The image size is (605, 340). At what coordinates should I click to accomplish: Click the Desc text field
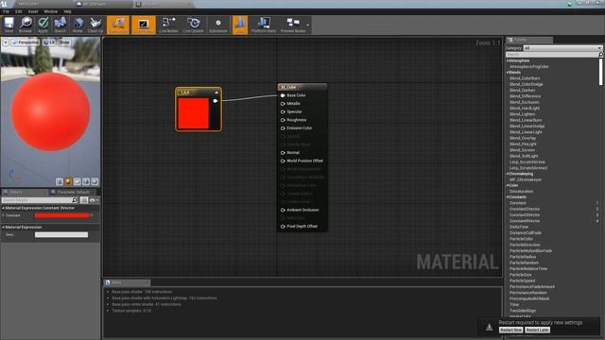[x=61, y=235]
